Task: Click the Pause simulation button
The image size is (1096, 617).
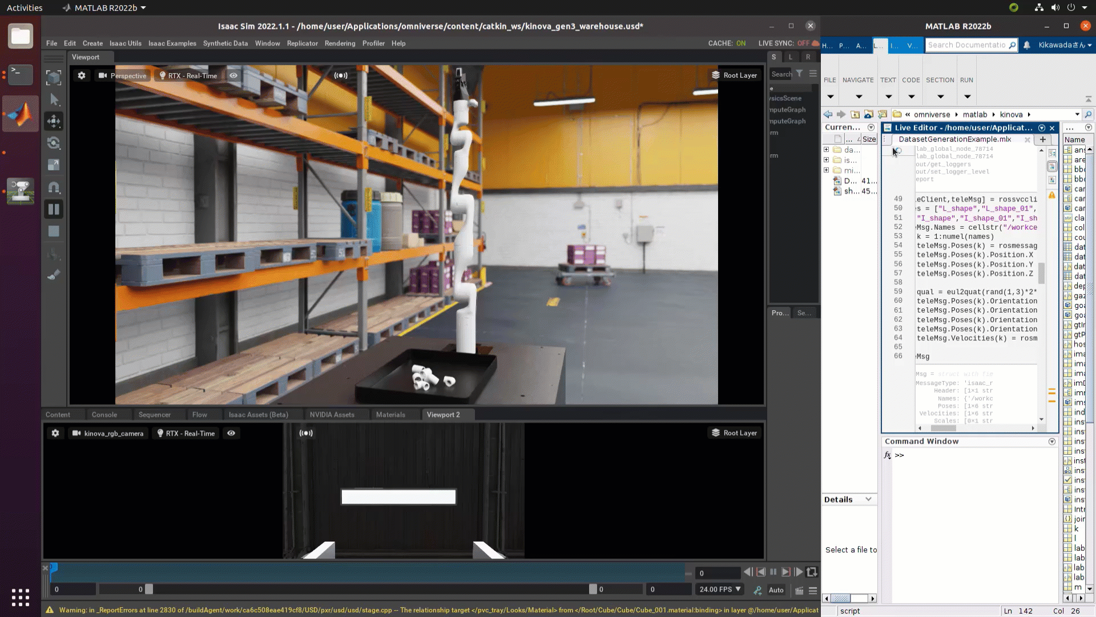Action: click(54, 209)
